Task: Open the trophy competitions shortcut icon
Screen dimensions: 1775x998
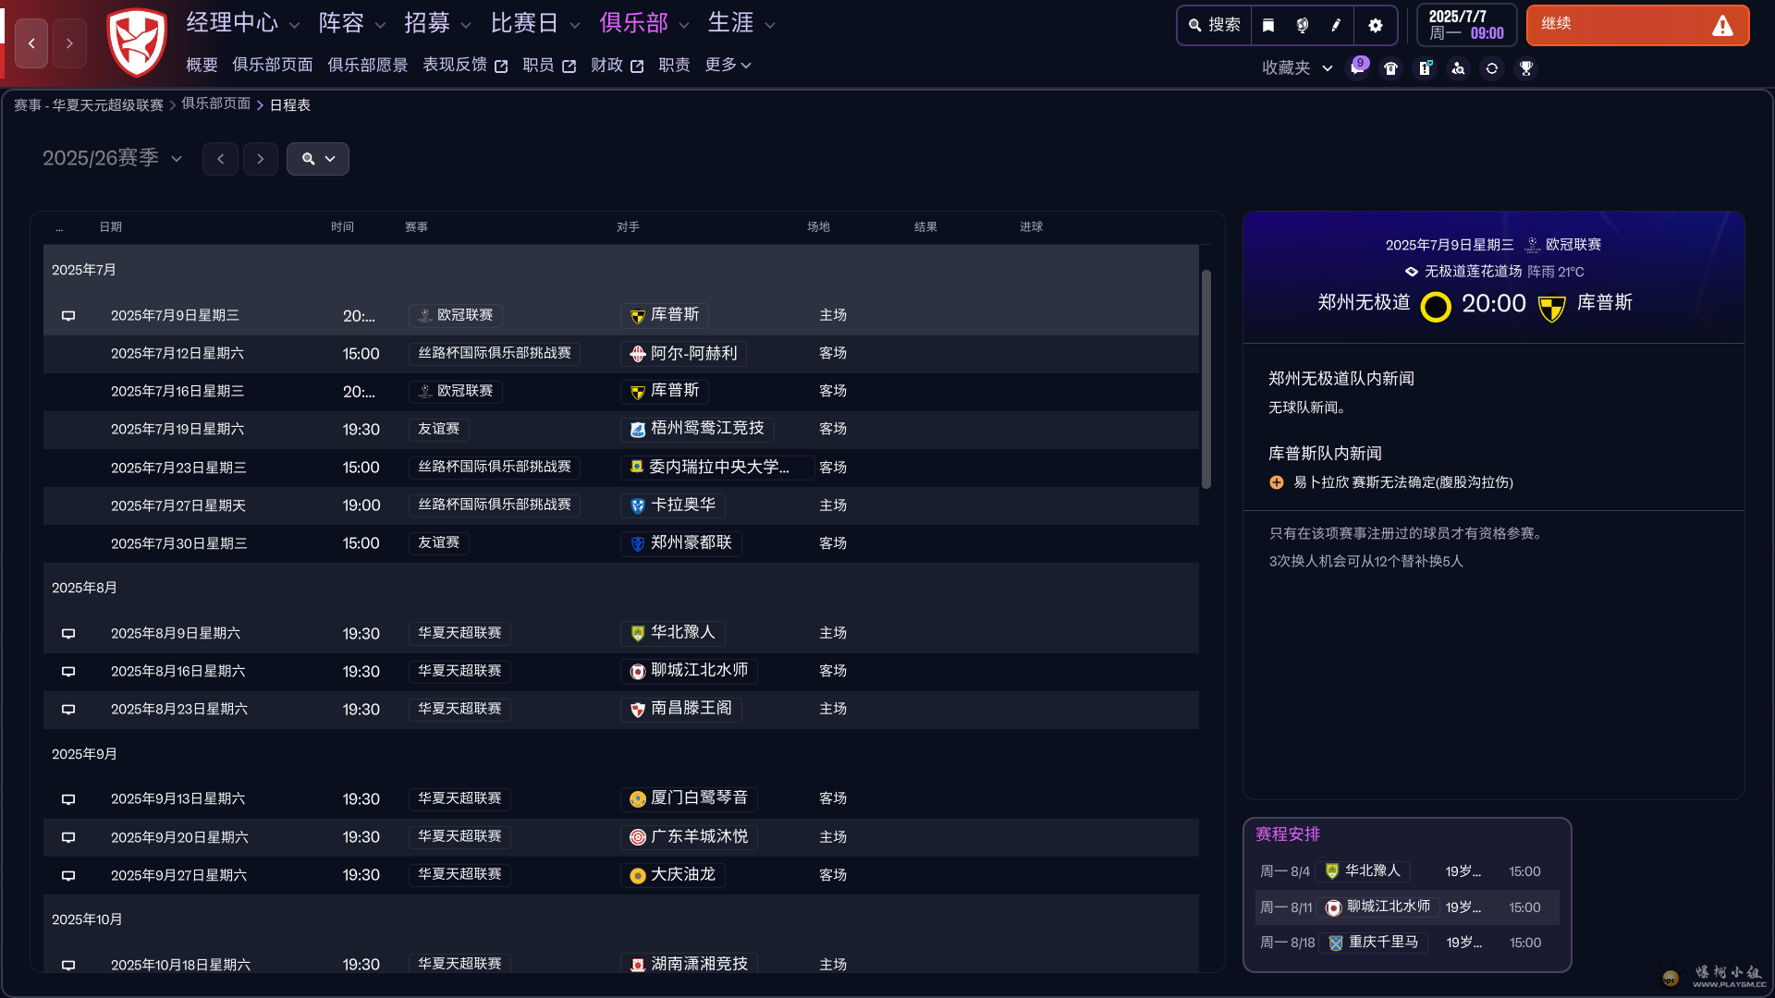Action: [1526, 68]
